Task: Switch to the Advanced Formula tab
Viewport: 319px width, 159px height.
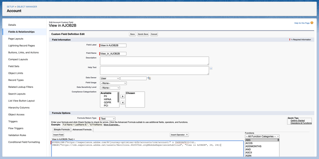Action: (x=82, y=130)
